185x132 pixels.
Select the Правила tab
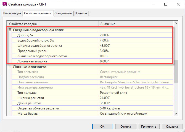[81, 13]
